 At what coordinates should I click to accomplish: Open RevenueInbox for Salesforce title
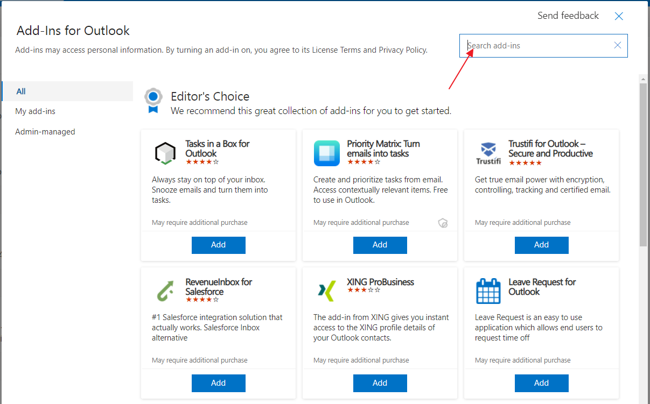pos(219,287)
